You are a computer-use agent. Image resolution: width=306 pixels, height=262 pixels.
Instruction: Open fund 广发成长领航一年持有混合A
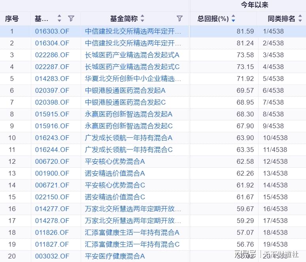(x=128, y=138)
